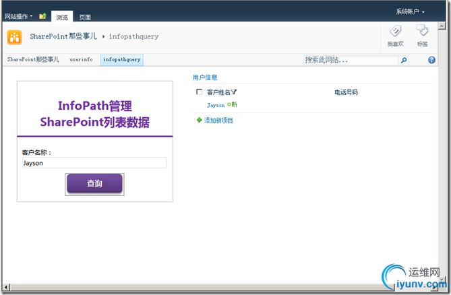Open the Jayson list item
The height and width of the screenshot is (295, 451).
tap(216, 105)
